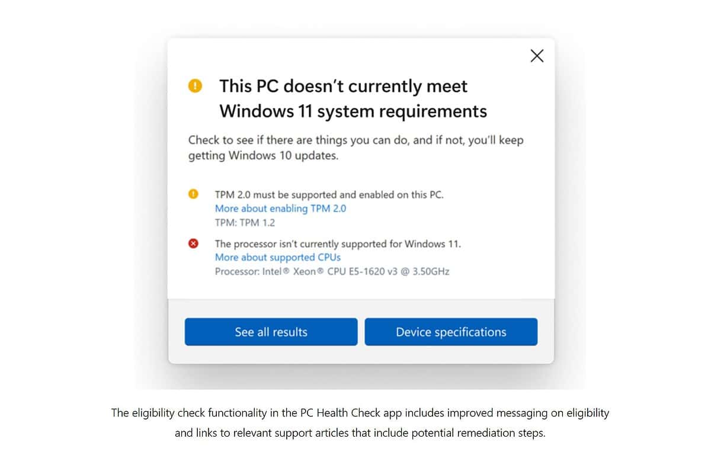The height and width of the screenshot is (455, 711).
Task: Click the "TPM 2.0 must be supported" message
Action: pos(329,194)
